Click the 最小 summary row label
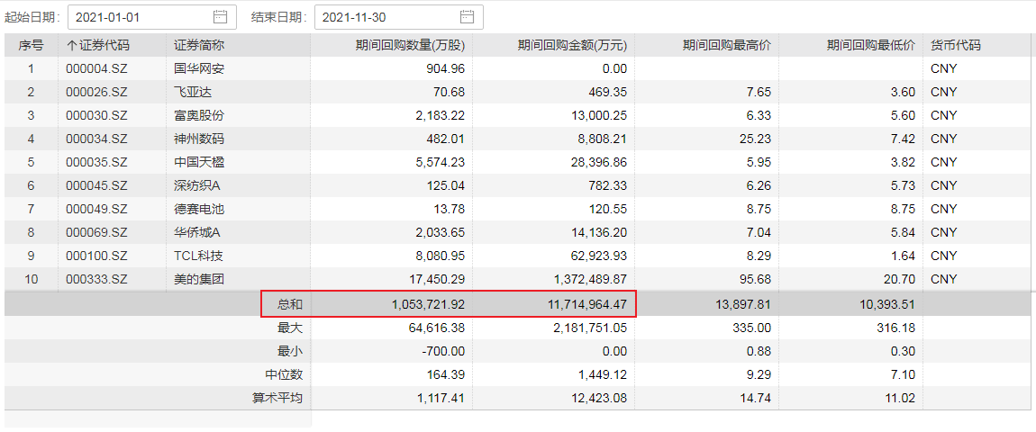1036x432 pixels. (x=291, y=351)
